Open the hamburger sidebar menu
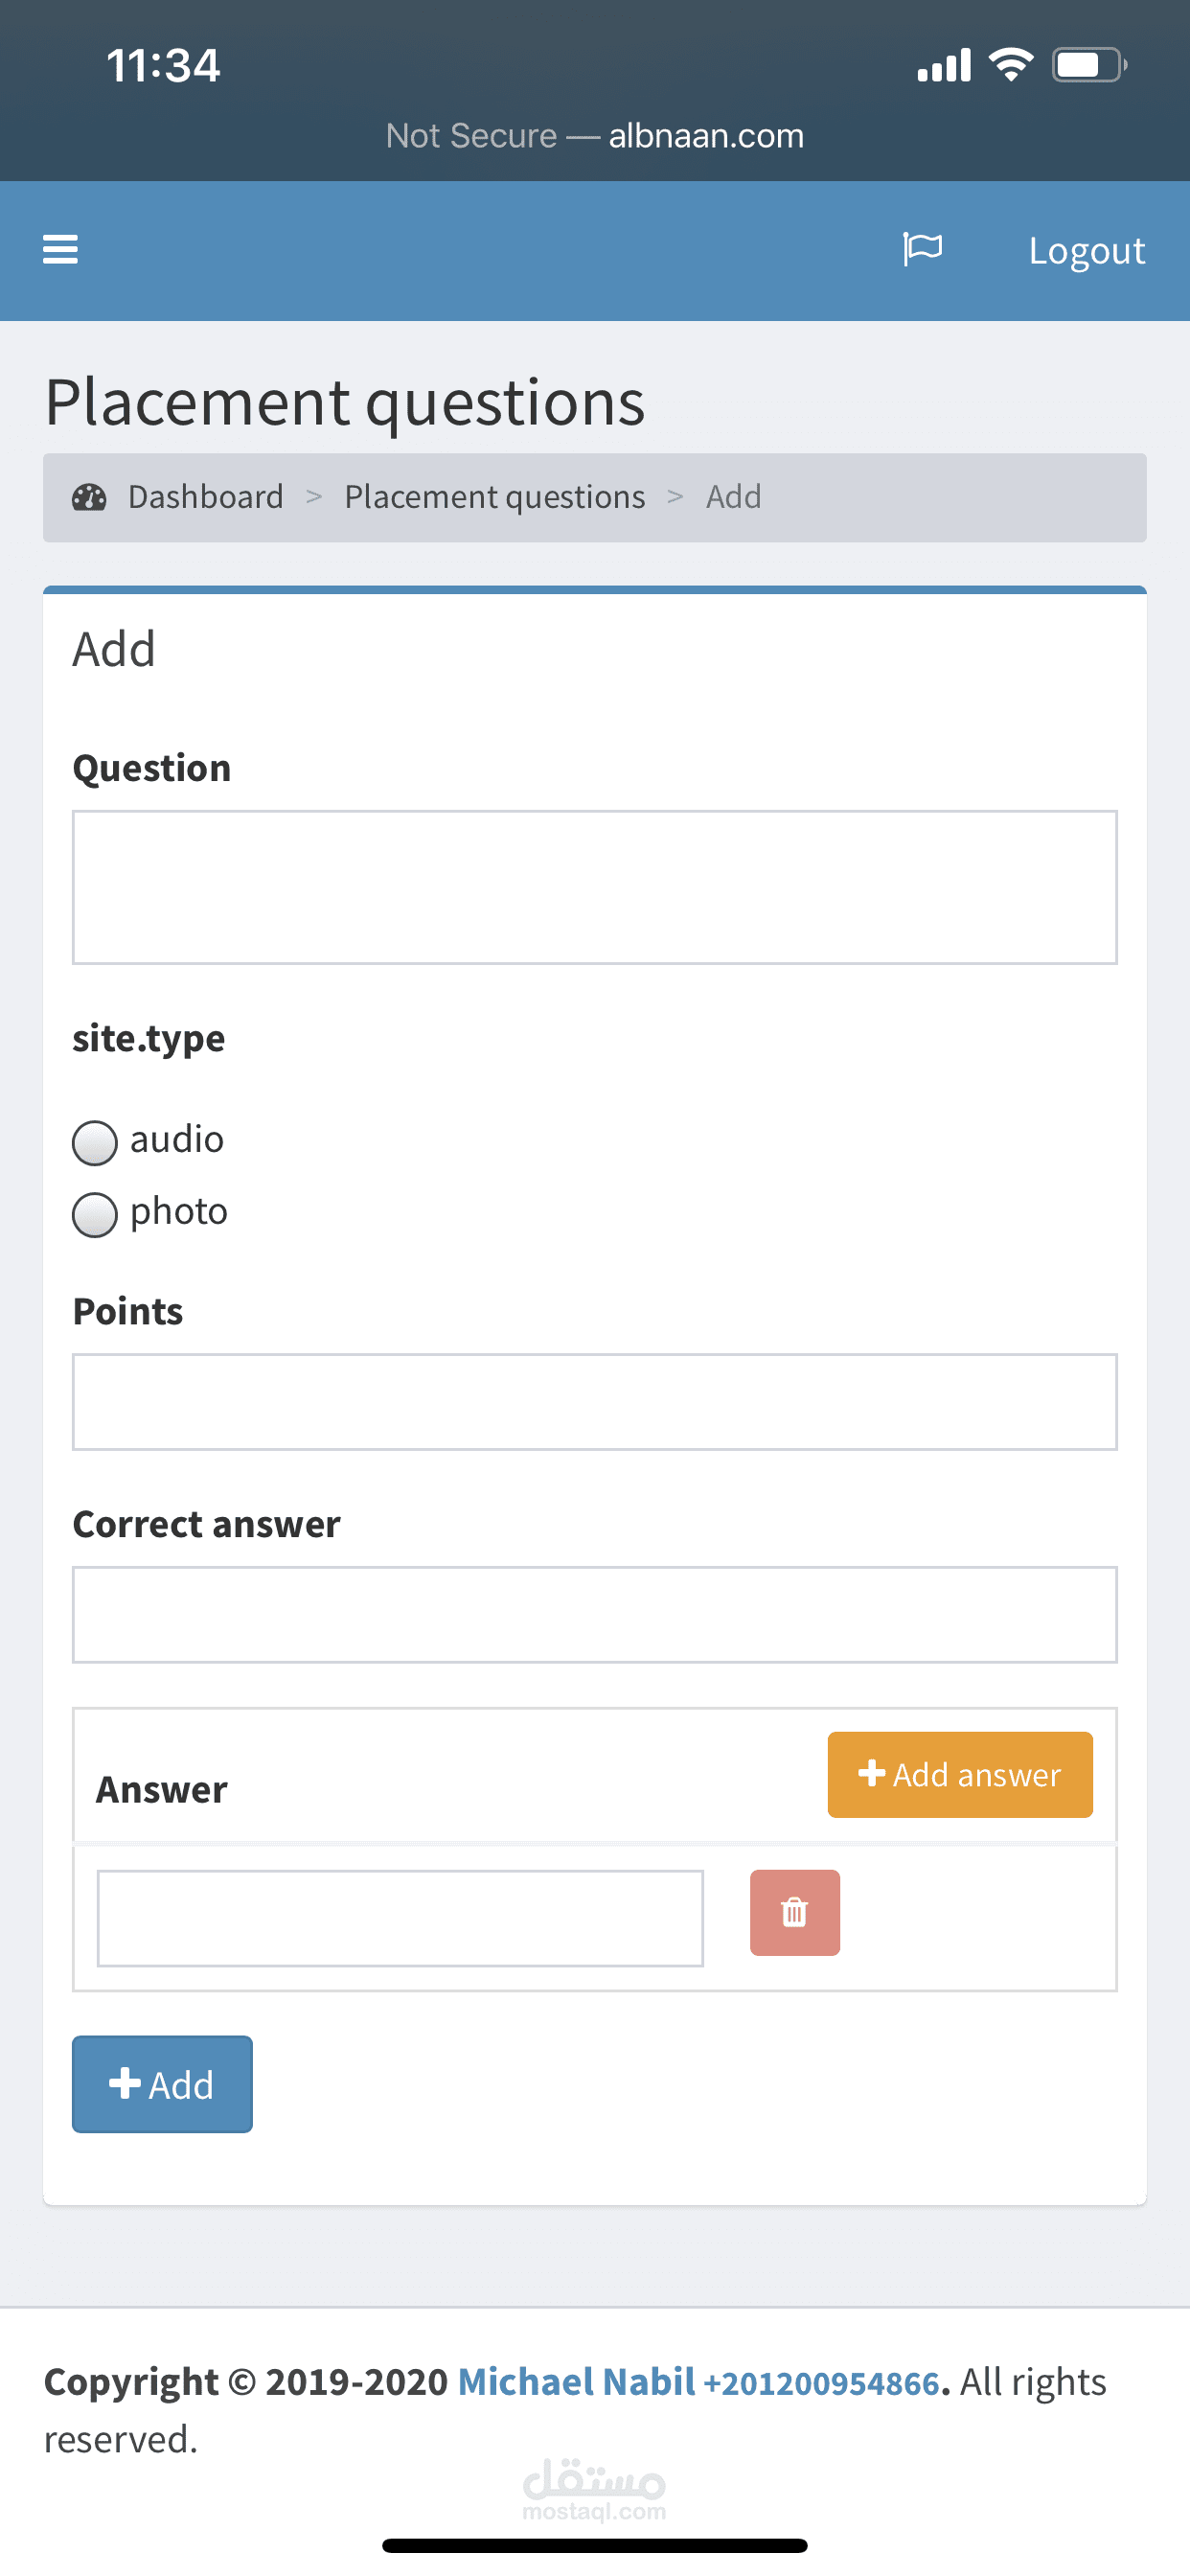 tap(60, 249)
